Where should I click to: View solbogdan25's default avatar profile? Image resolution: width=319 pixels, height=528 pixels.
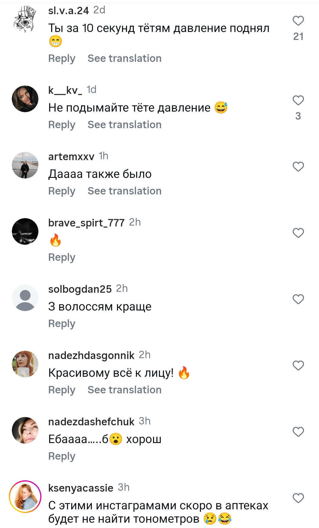tap(25, 298)
